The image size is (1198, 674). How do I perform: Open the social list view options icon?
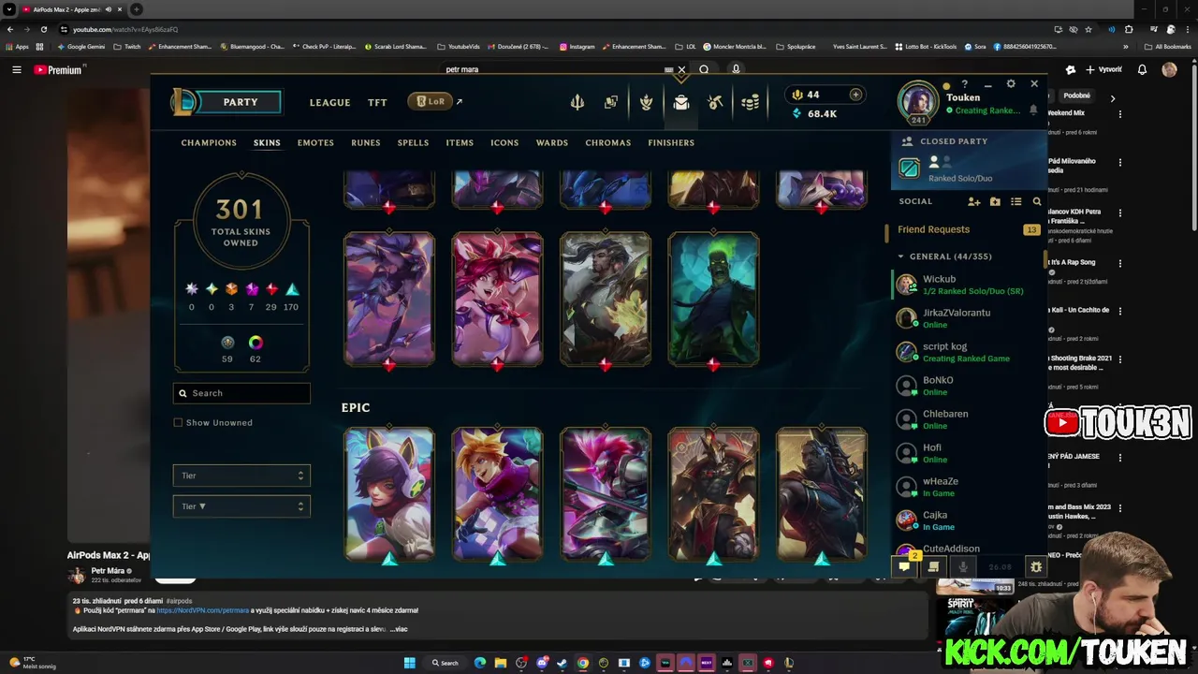click(1016, 201)
